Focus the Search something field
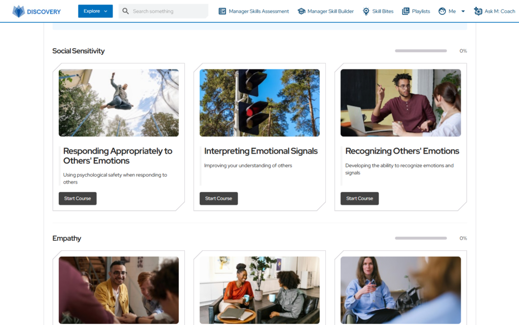519x325 pixels. (x=163, y=11)
